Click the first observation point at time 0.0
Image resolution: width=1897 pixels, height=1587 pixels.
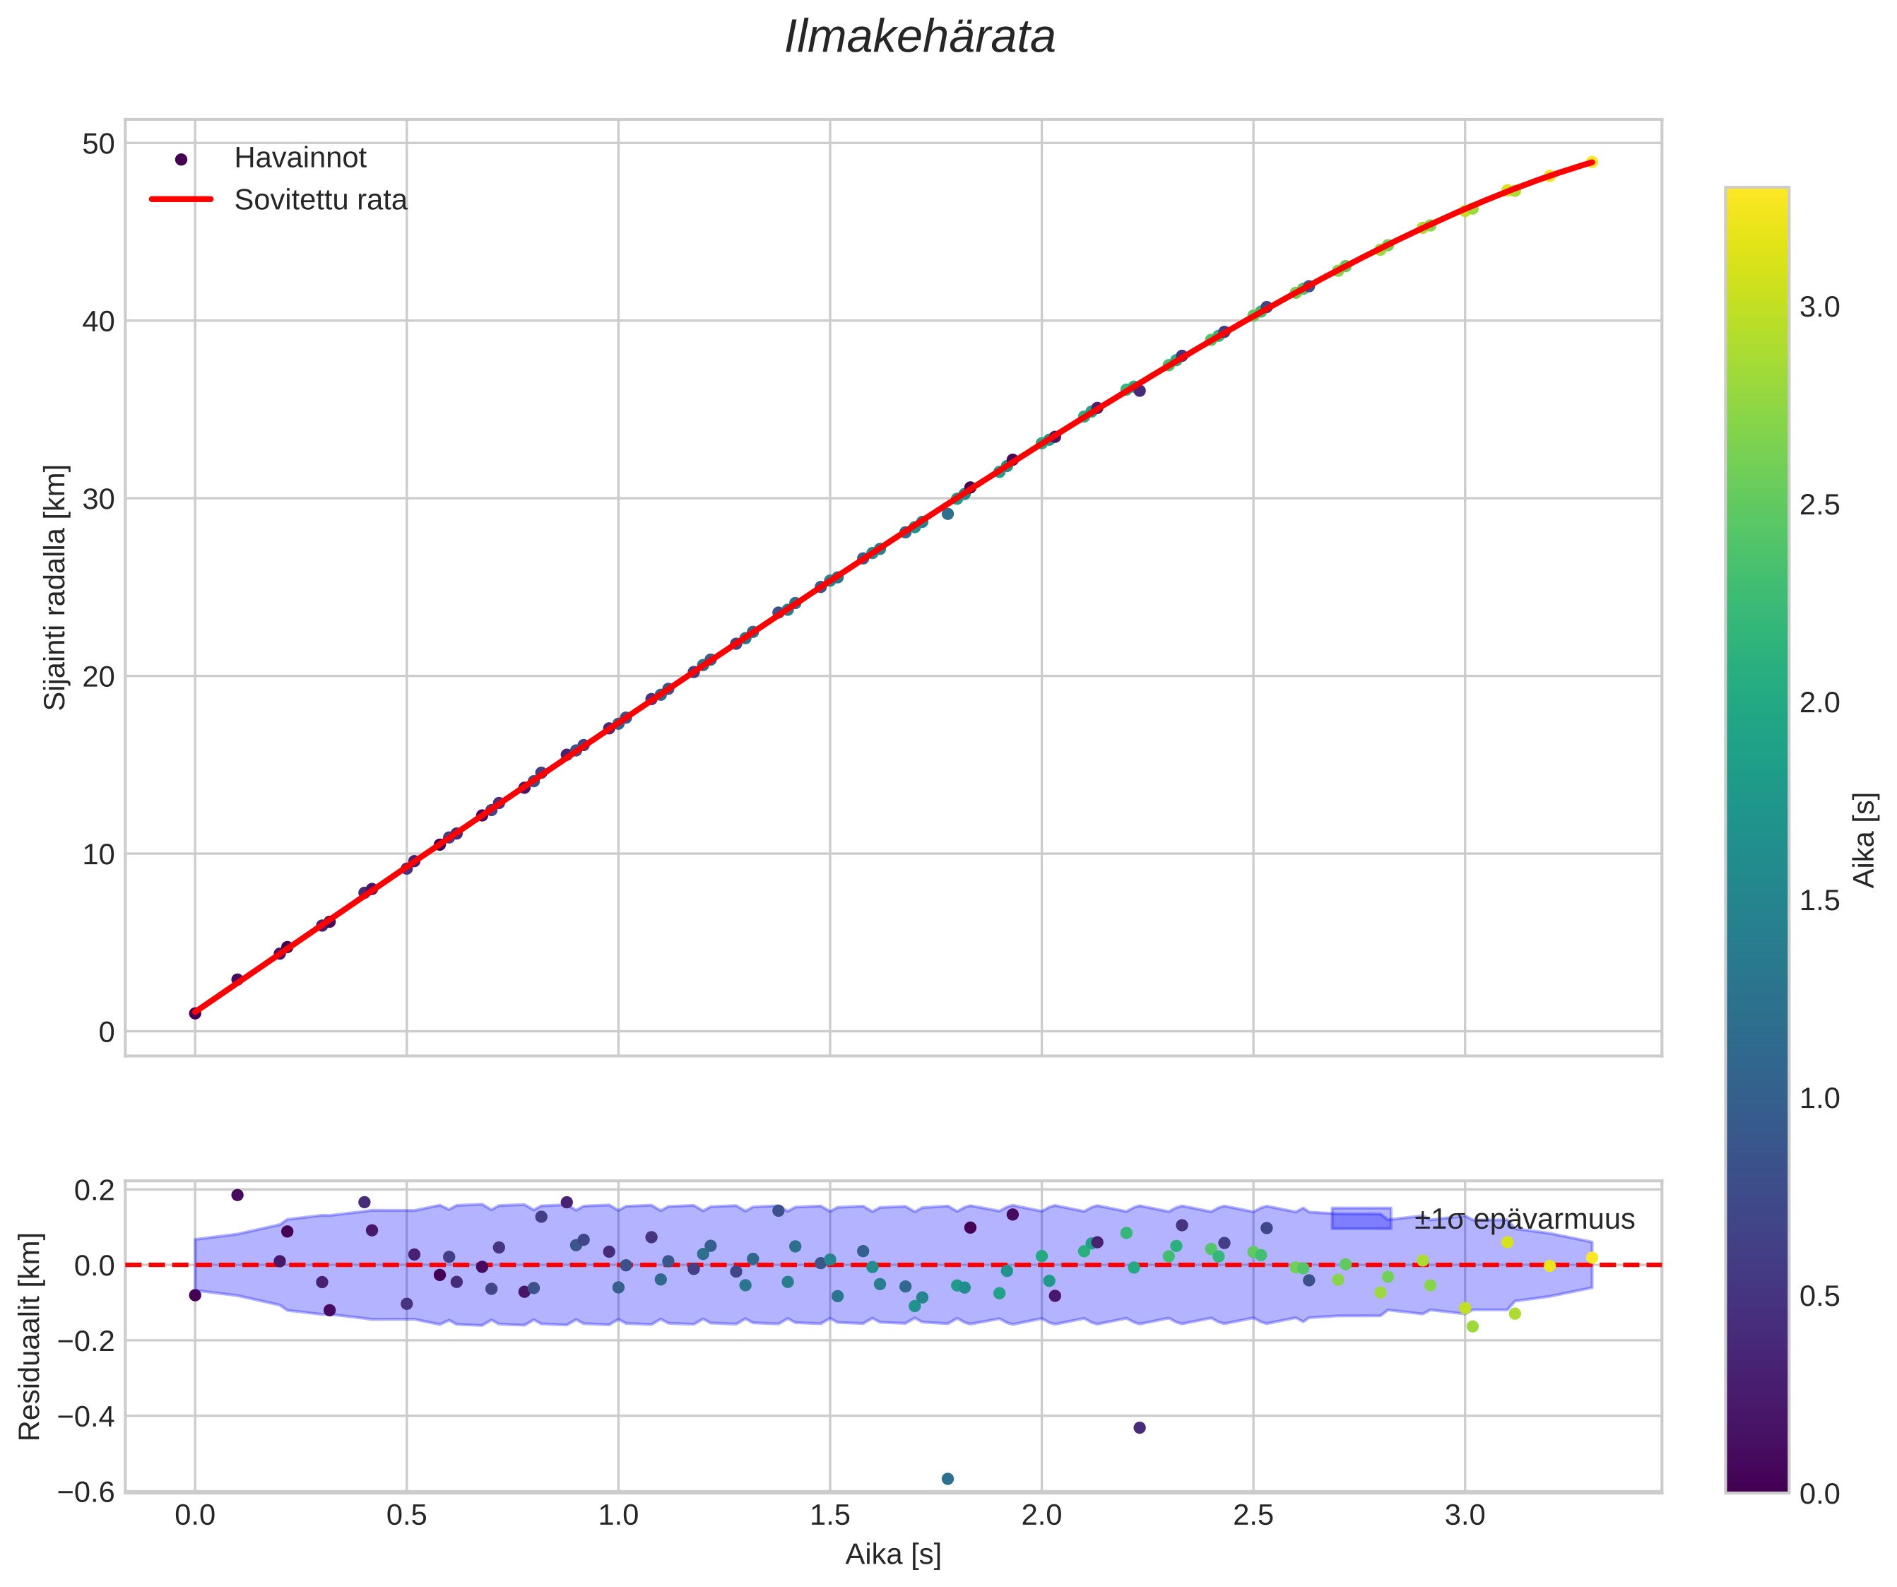195,1013
